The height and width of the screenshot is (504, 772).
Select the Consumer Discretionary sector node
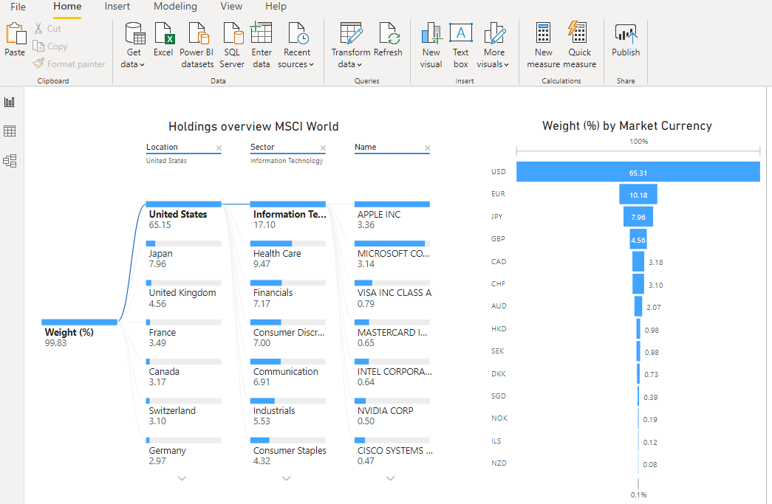(288, 334)
